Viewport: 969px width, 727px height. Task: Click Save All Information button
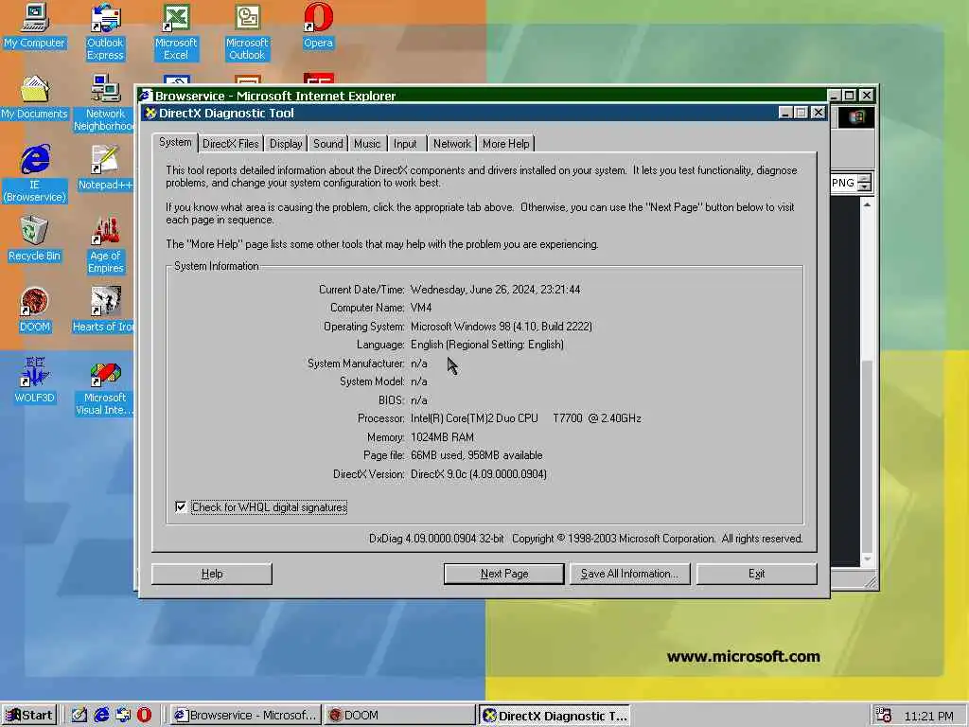(x=629, y=574)
